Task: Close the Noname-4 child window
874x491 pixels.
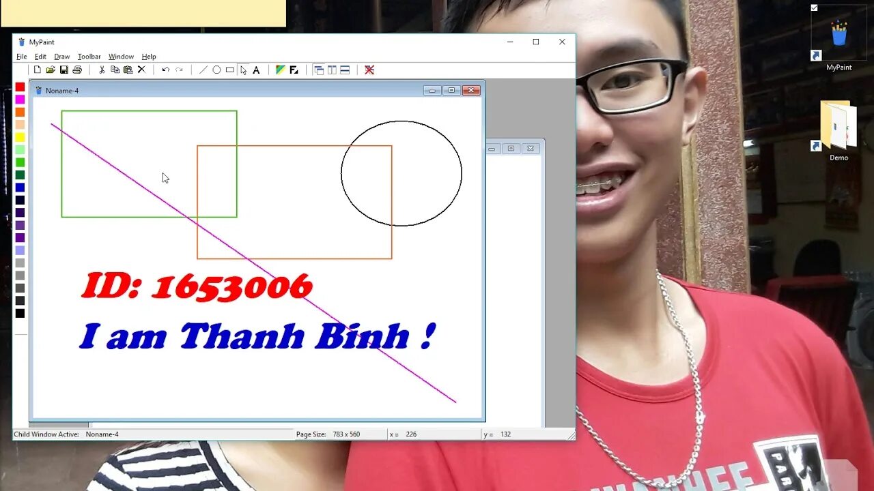Action: coord(471,90)
